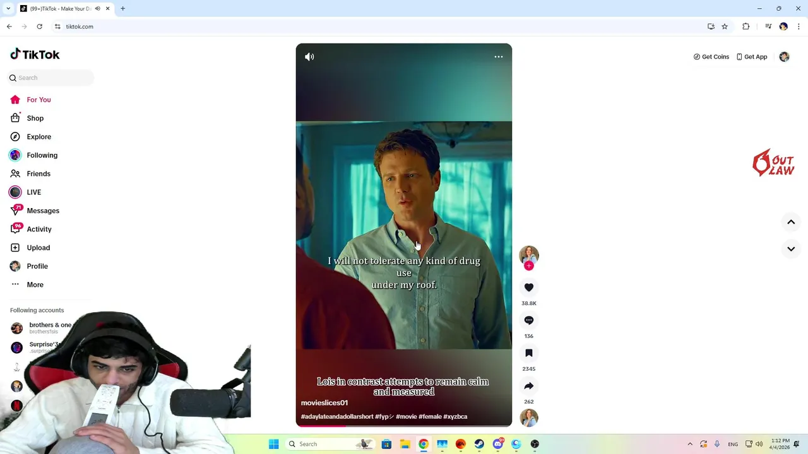Go to the next video with down chevron
808x454 pixels.
pos(791,249)
